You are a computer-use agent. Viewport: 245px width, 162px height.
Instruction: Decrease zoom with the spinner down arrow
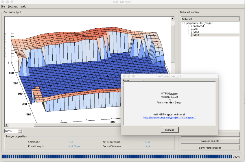(x=20, y=132)
